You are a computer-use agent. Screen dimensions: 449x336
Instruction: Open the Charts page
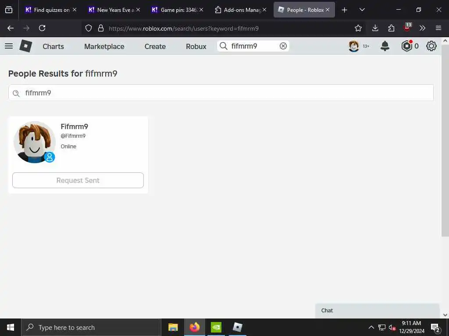coord(53,46)
